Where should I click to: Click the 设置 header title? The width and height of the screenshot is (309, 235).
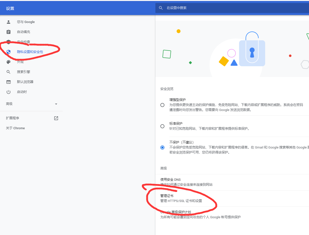coord(10,8)
